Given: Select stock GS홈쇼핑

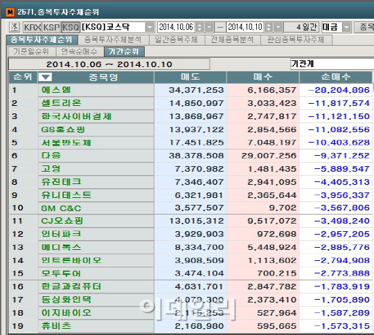Looking at the screenshot, I should (x=63, y=129).
